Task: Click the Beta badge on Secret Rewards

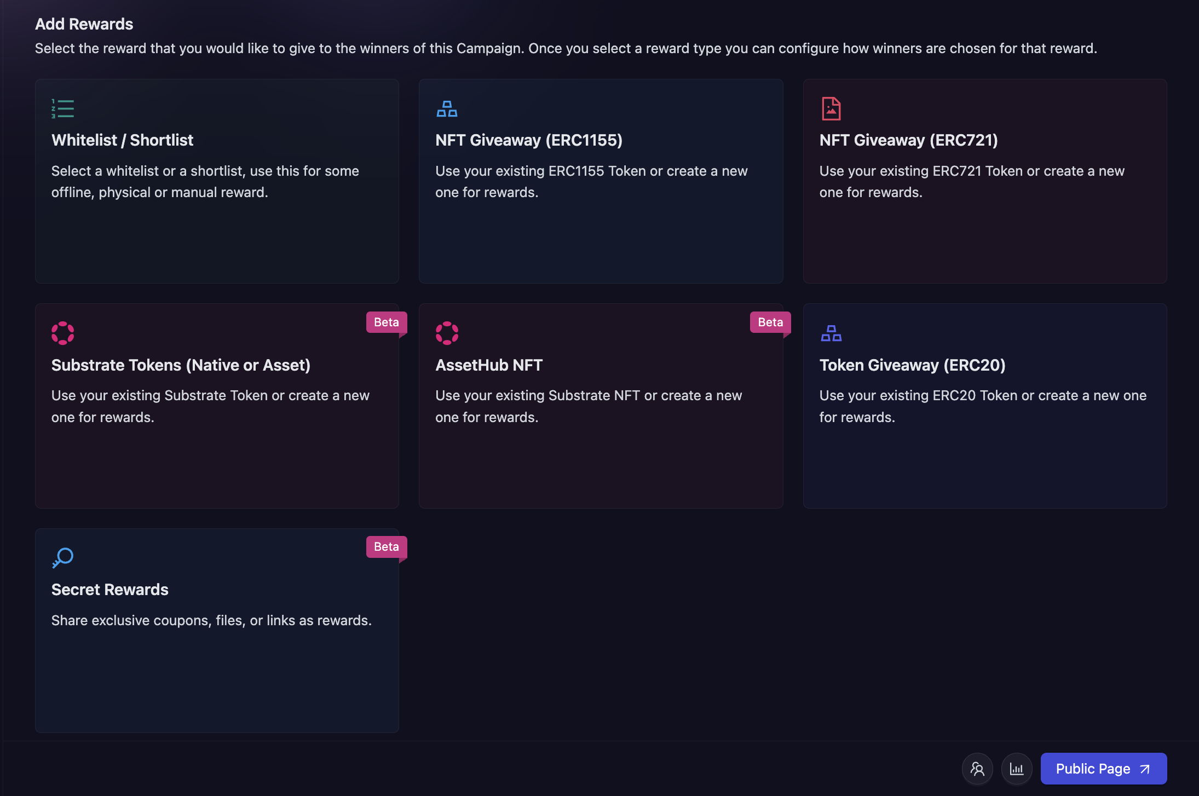Action: tap(386, 547)
